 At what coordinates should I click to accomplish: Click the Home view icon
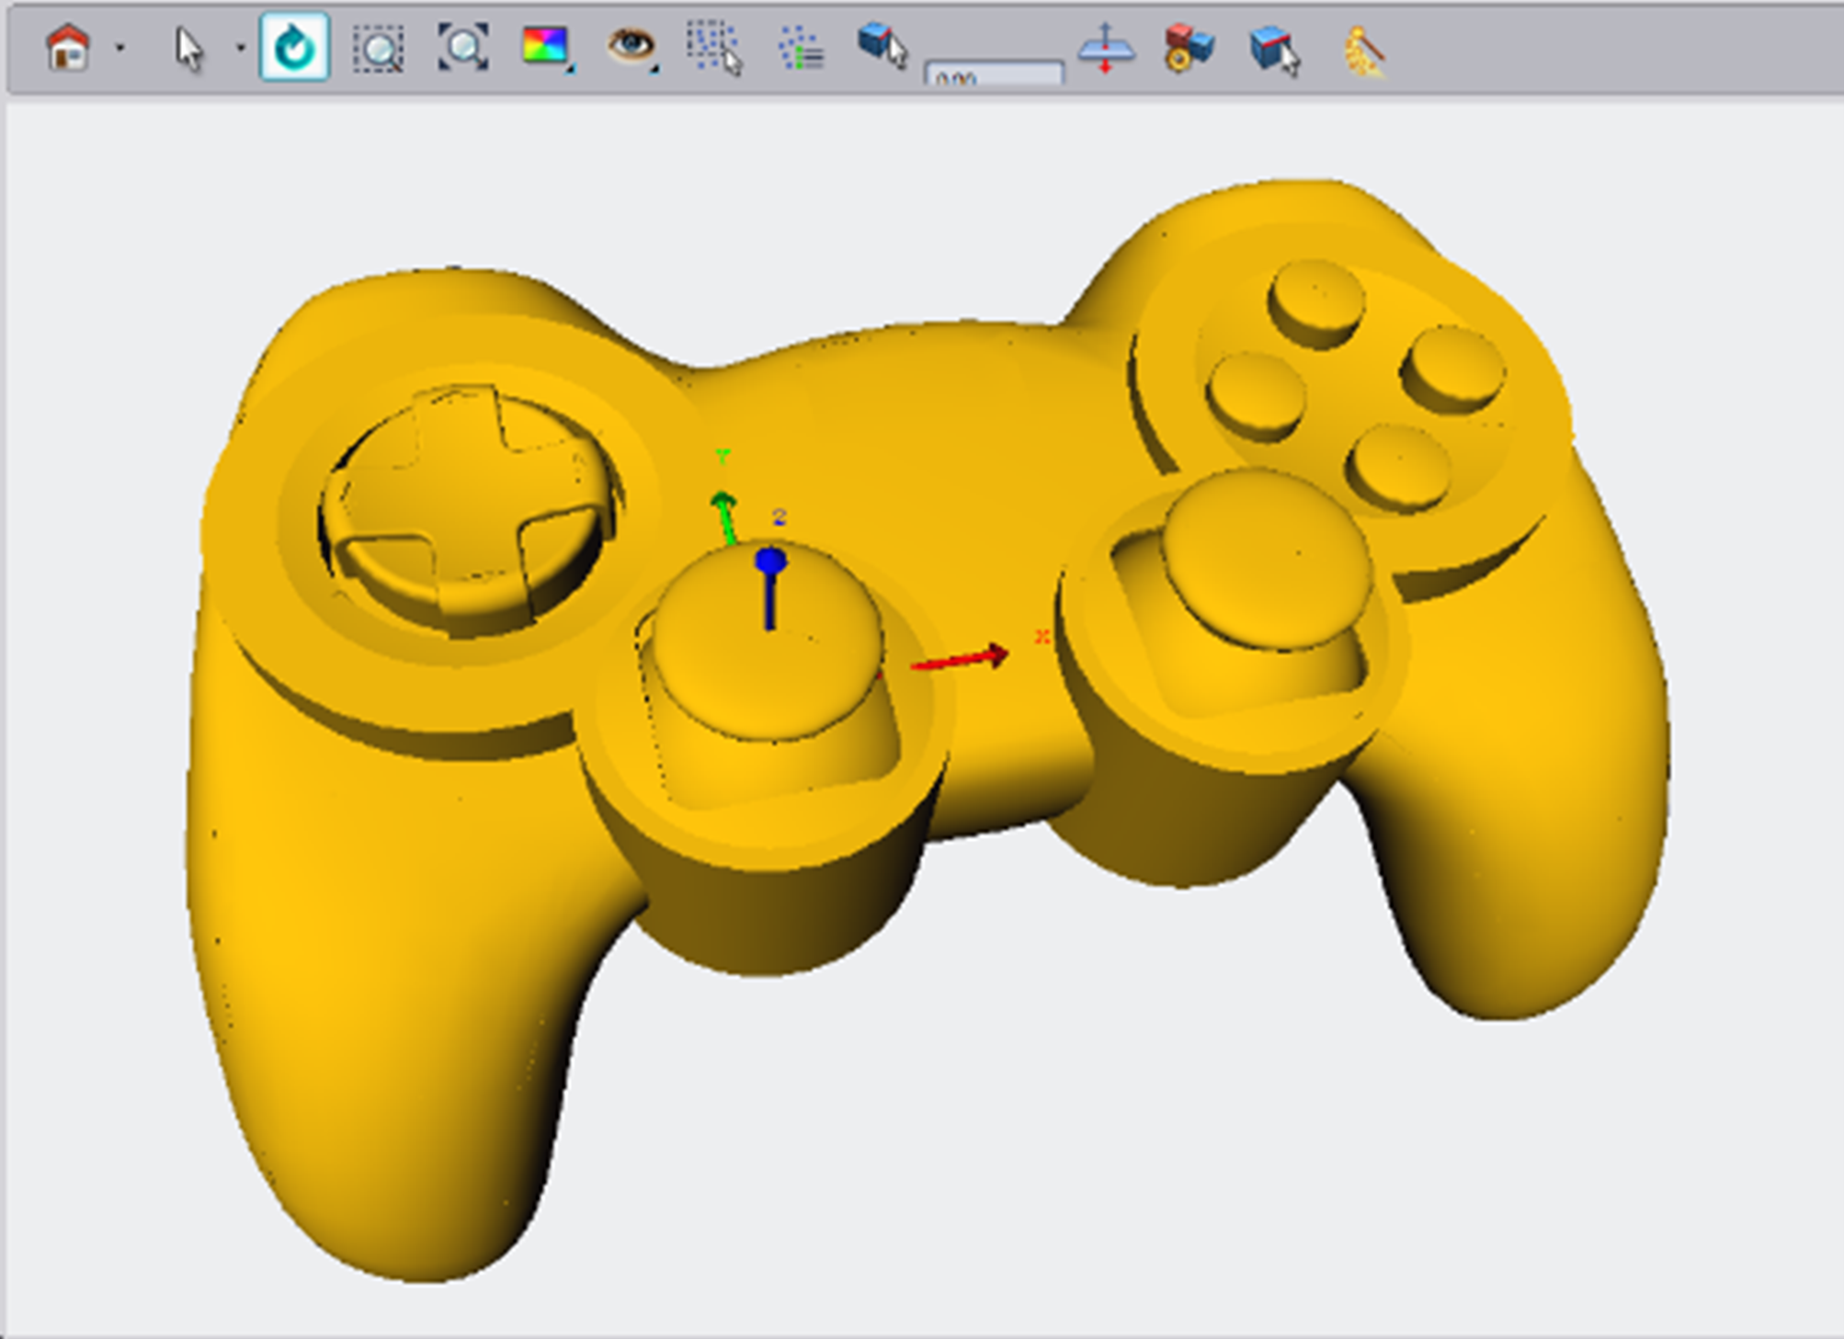pos(67,48)
